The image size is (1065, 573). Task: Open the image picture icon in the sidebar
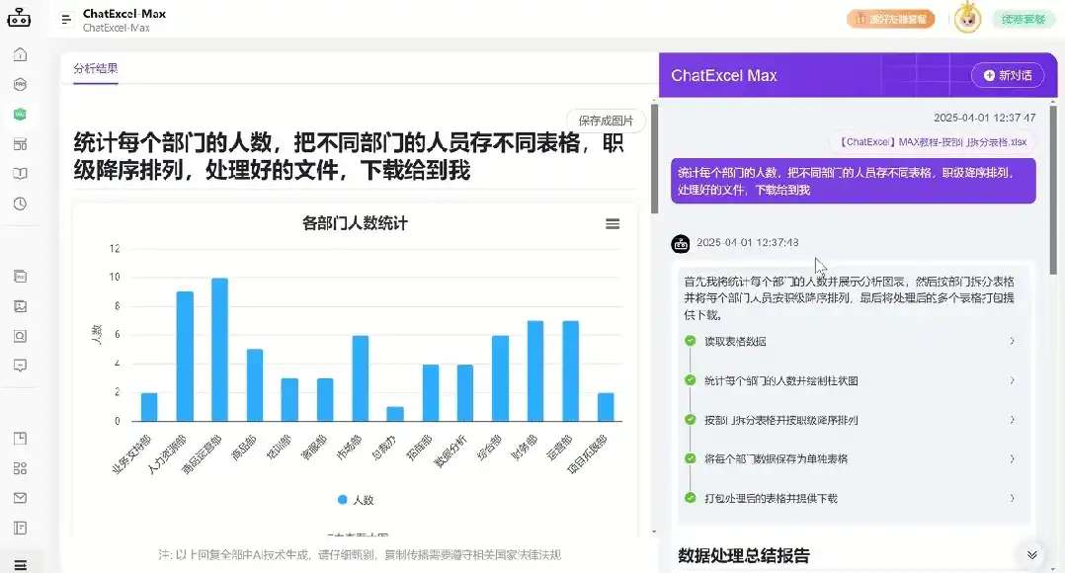pos(21,306)
